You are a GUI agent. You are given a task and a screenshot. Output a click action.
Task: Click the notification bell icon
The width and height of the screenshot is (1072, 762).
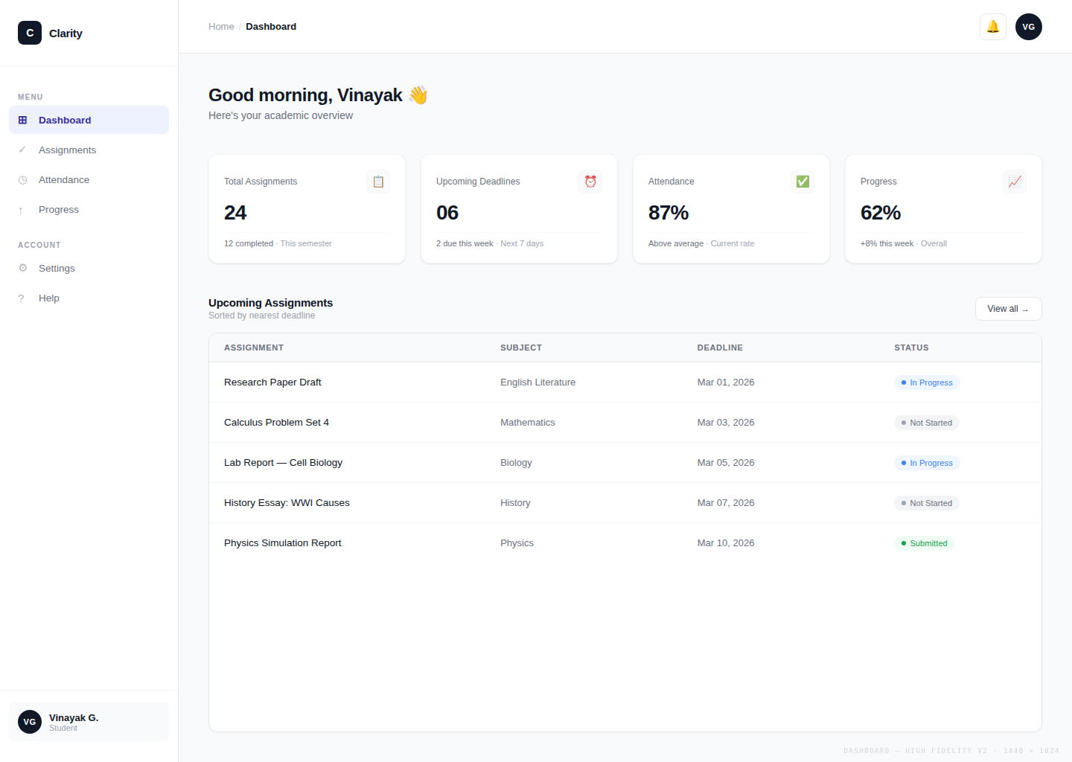click(992, 27)
